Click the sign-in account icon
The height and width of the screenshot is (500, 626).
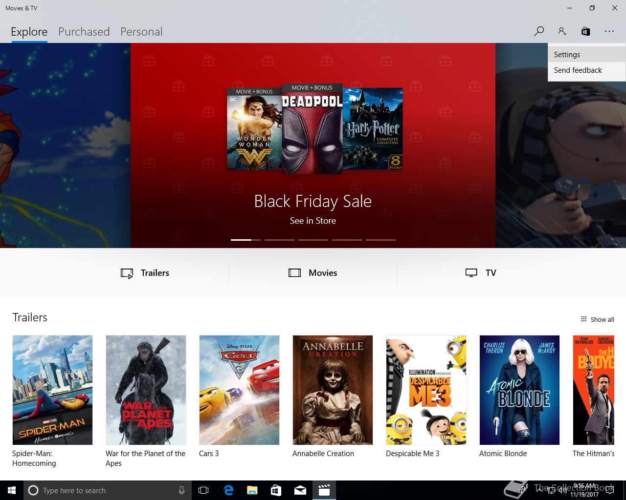[562, 31]
